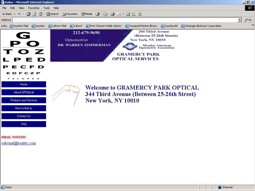255x191 pixels.
Task: Expand the Edit button dropdown arrow
Action: pyautogui.click(x=123, y=14)
